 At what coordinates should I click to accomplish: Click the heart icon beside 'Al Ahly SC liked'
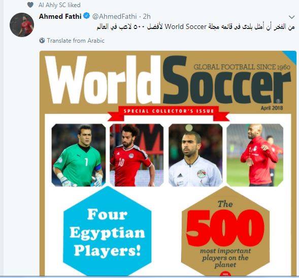[x=30, y=5]
